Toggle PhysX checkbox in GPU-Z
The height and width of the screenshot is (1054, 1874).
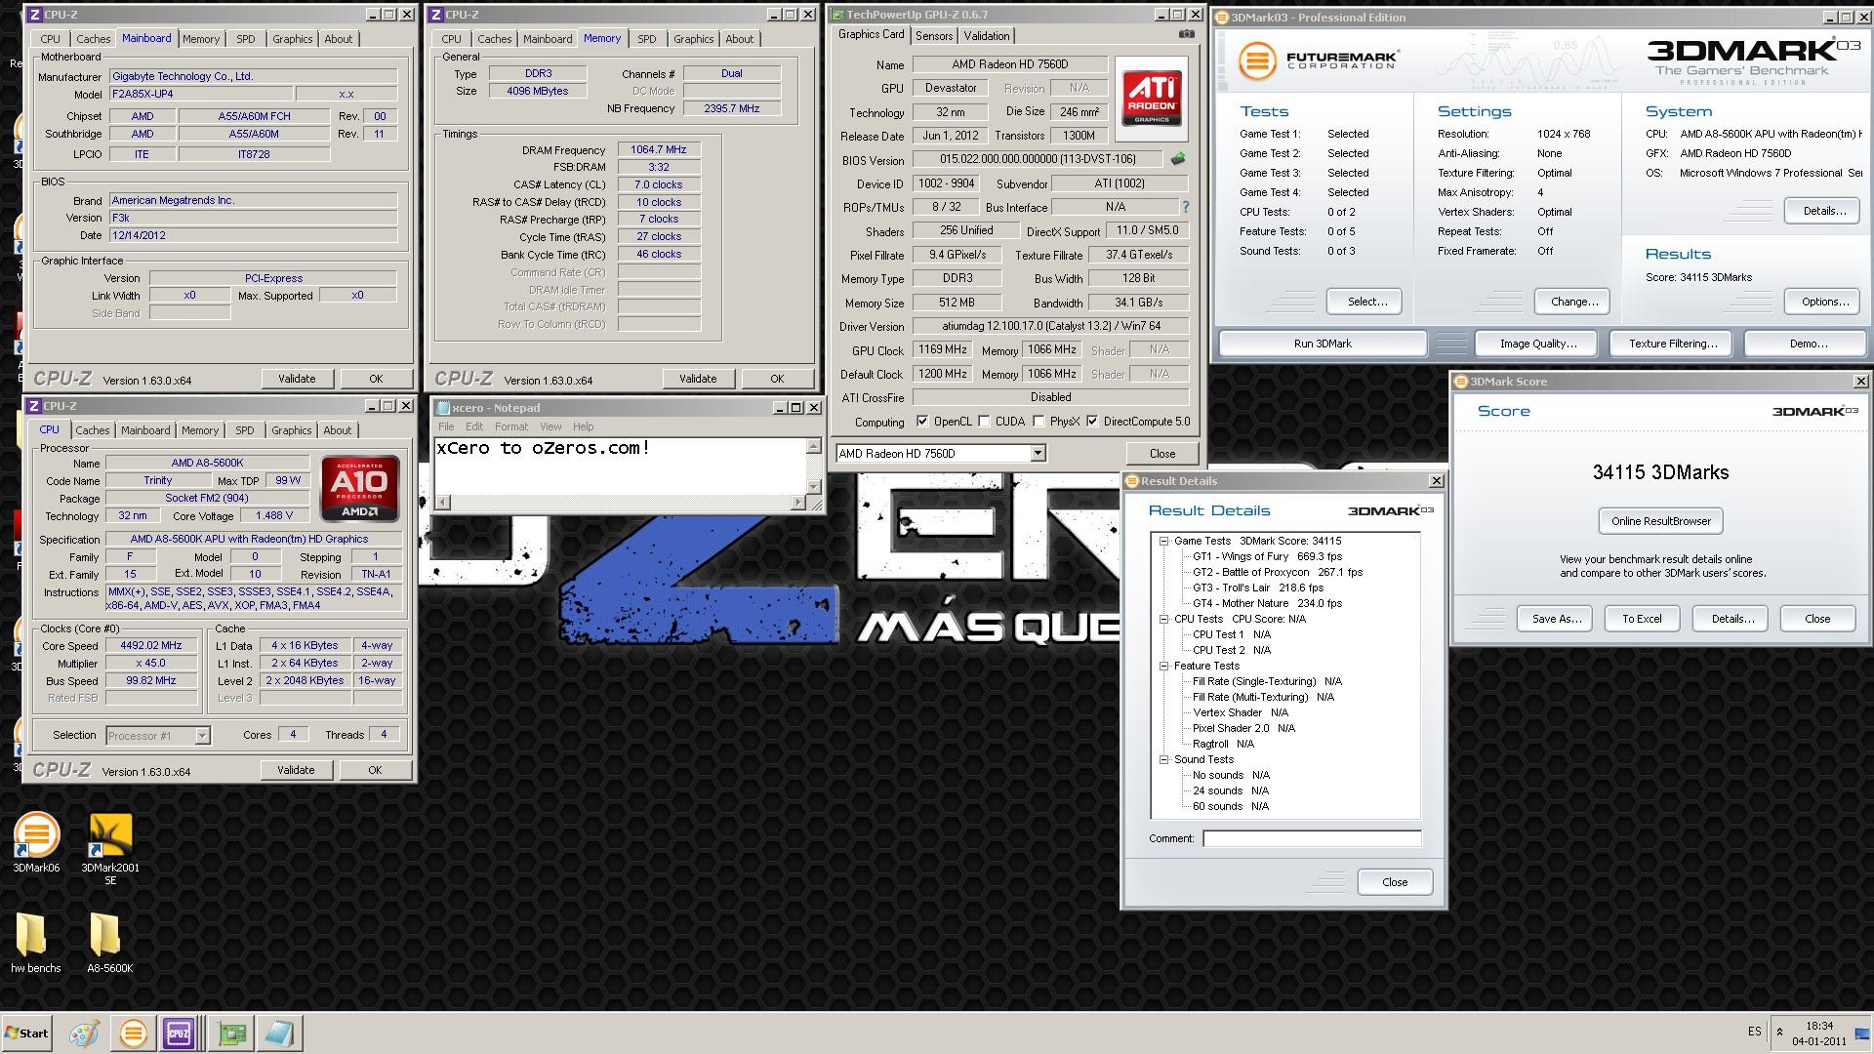pos(1039,422)
